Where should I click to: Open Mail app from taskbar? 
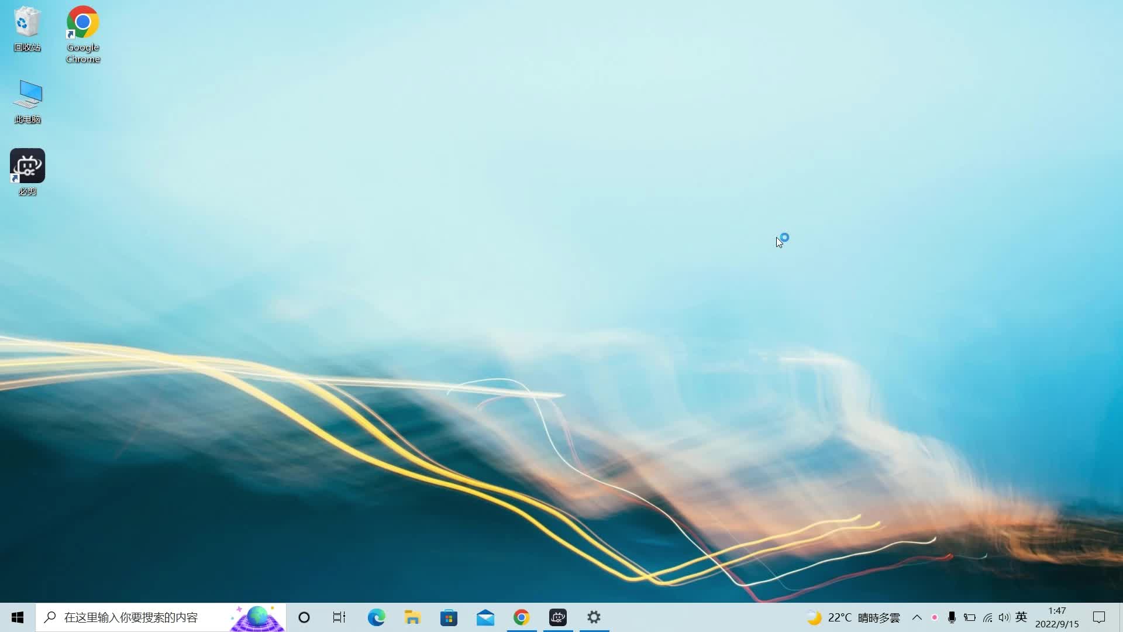tap(485, 617)
